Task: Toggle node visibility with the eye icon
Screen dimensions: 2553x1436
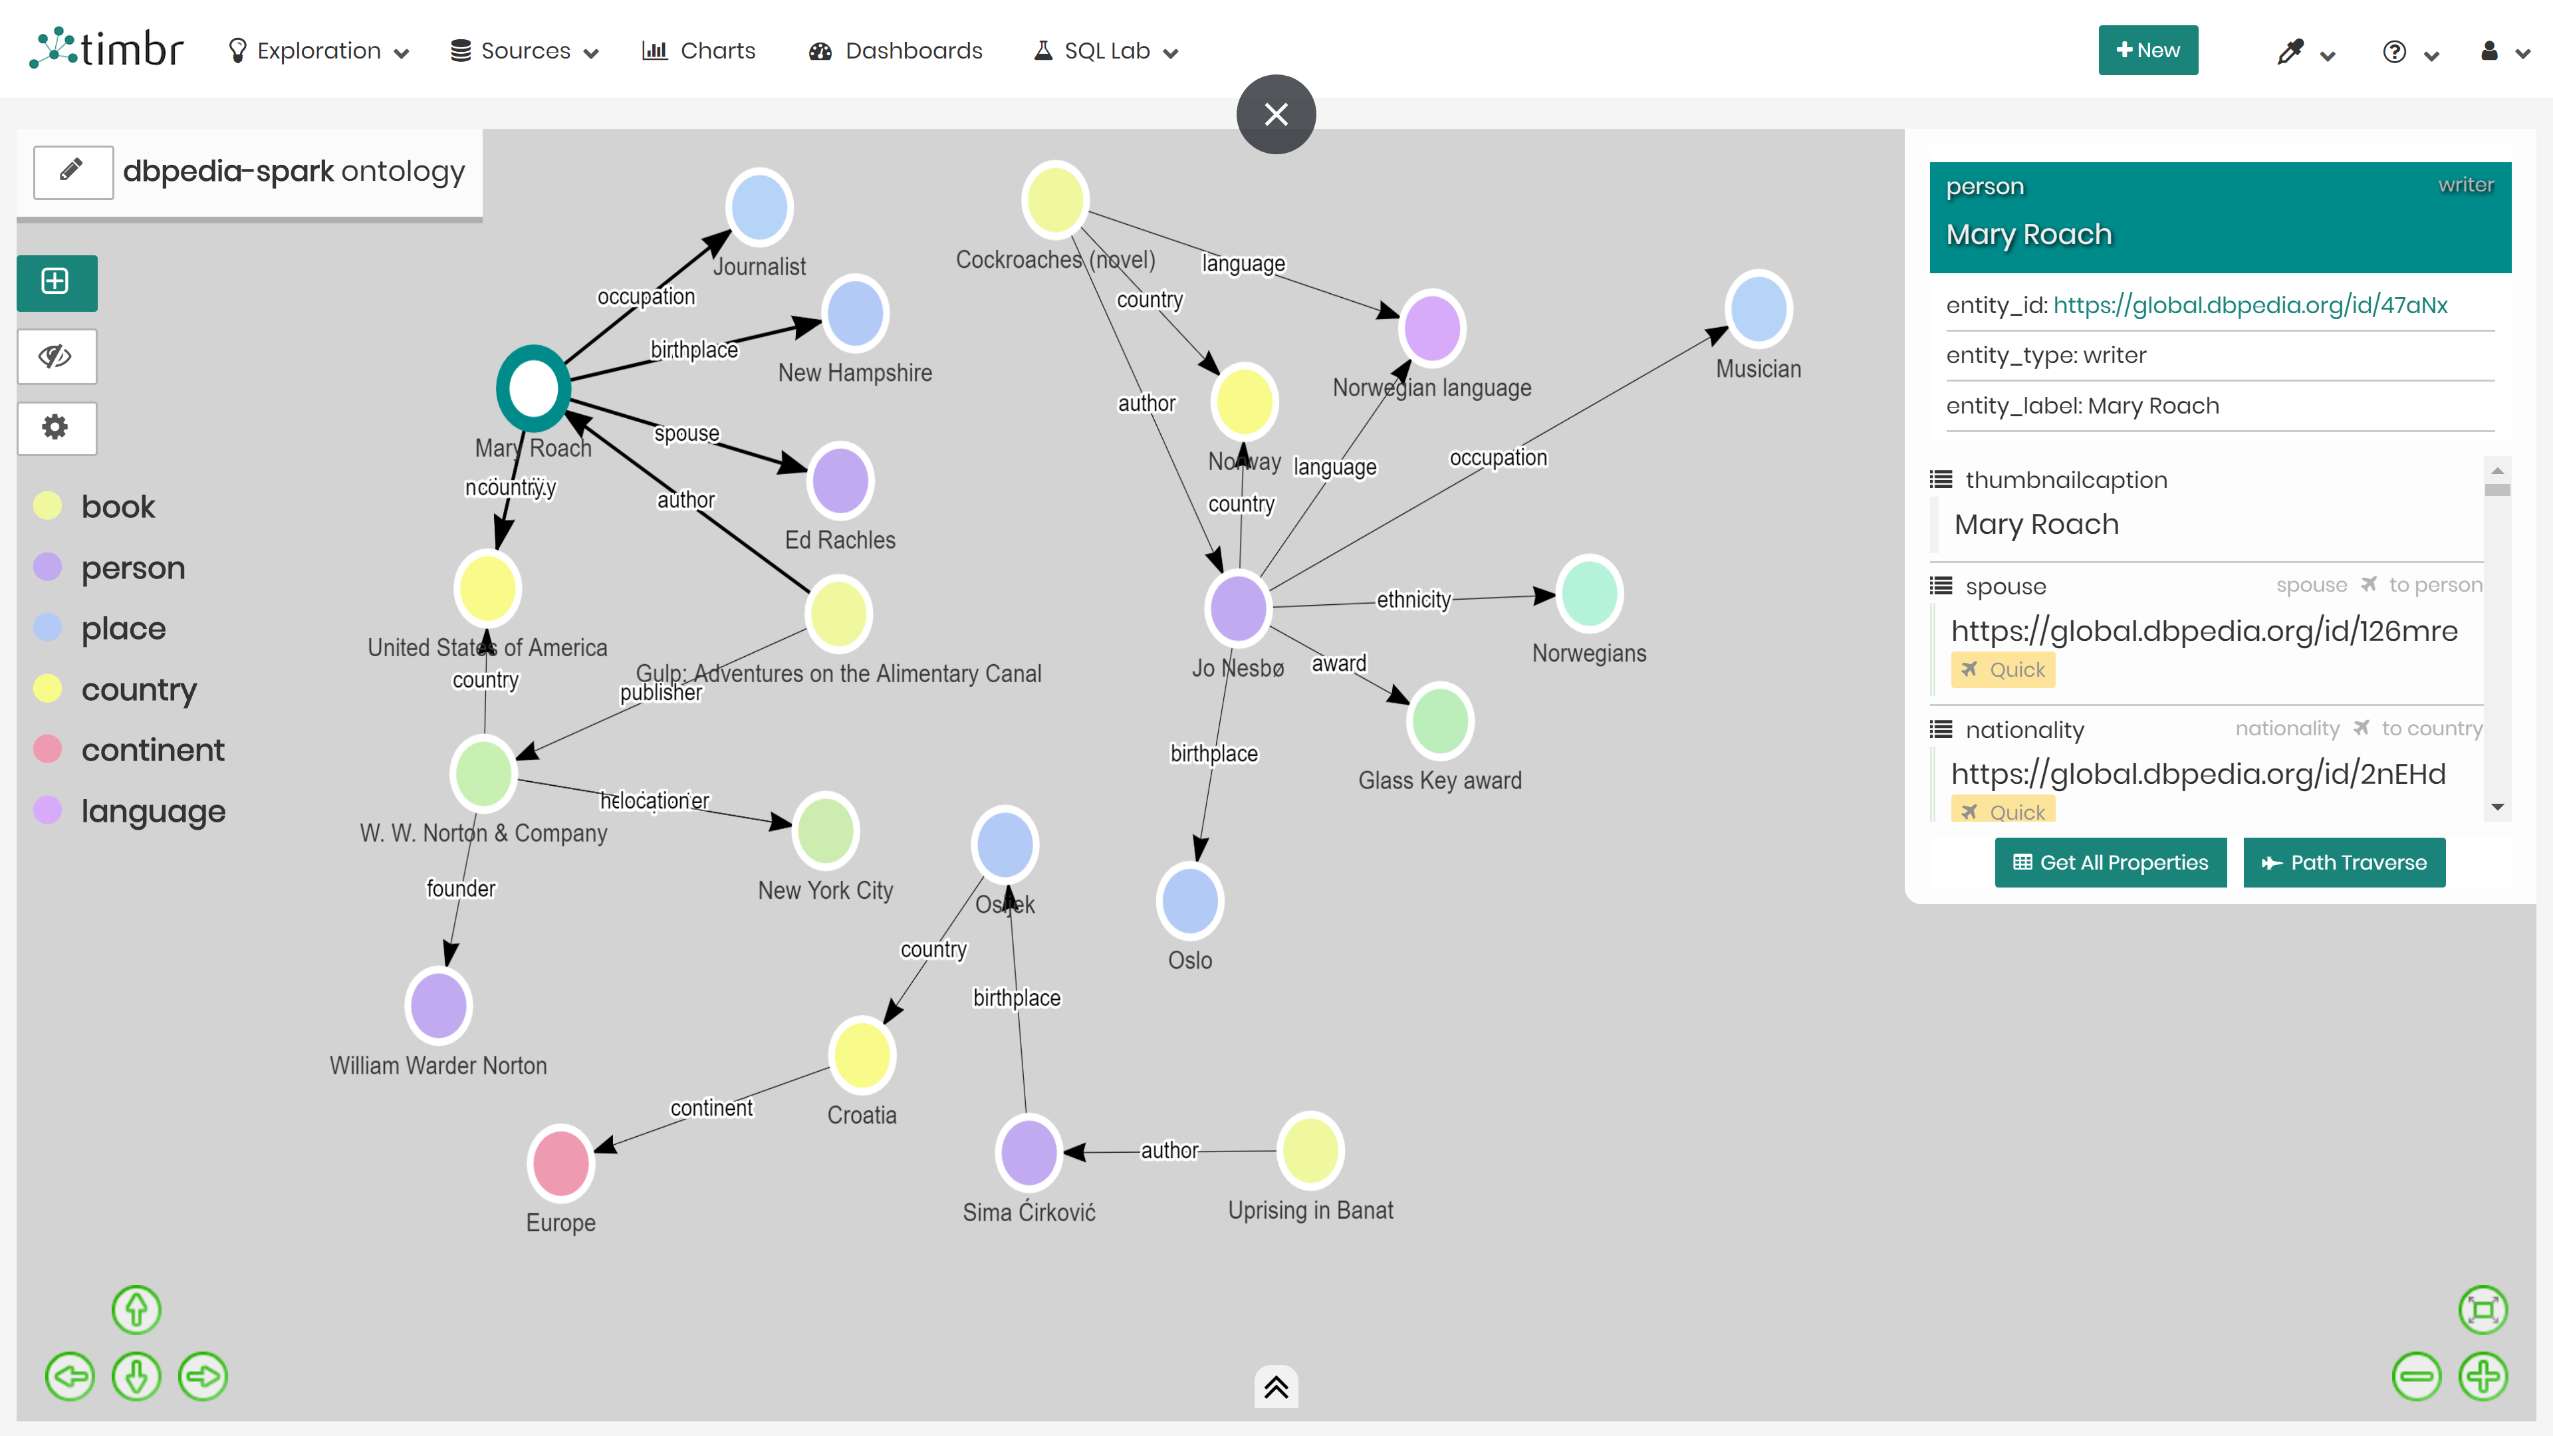Action: [55, 356]
